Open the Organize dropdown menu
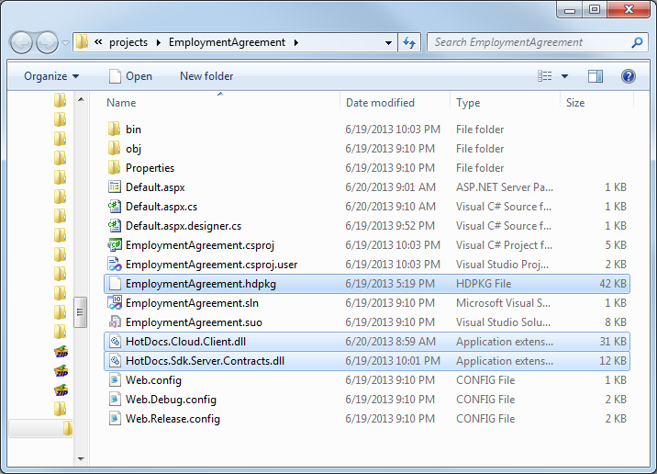The image size is (657, 474). tap(51, 76)
